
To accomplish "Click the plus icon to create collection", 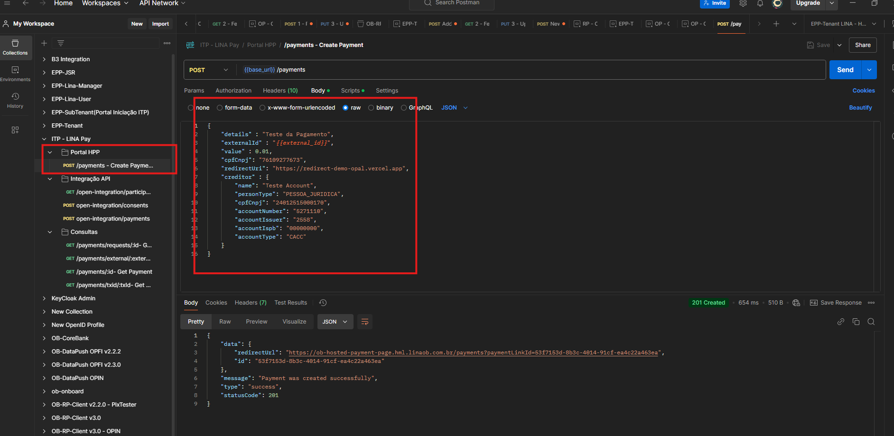I will coord(44,43).
